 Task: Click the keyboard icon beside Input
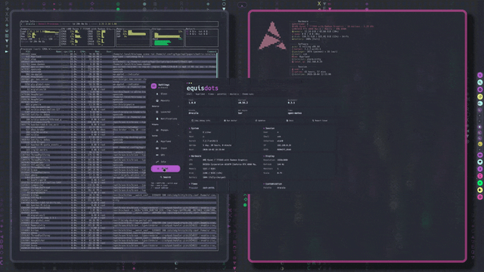[157, 148]
